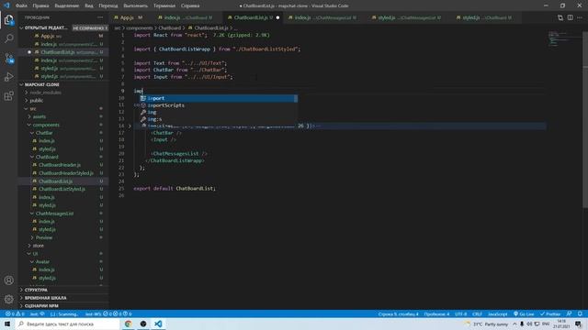
Task: Click the open changes icon in editor toolbar
Action: [x=560, y=17]
